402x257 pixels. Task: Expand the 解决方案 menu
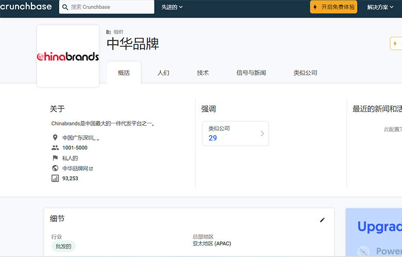(x=380, y=7)
